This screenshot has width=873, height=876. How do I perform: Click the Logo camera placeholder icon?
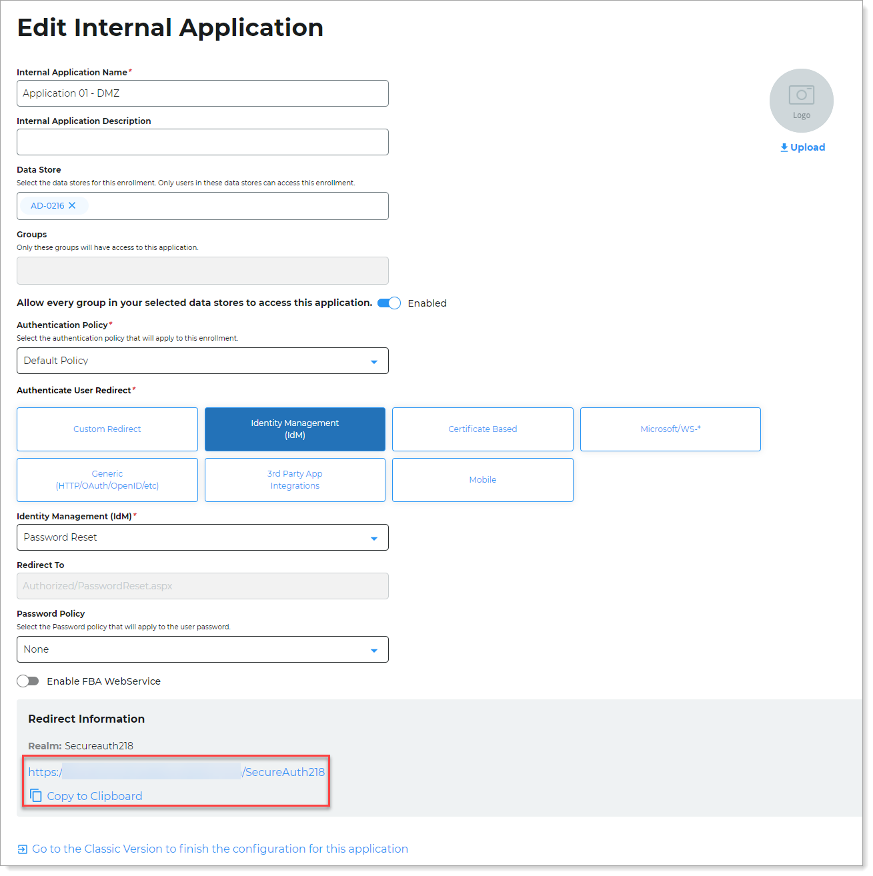pyautogui.click(x=801, y=95)
